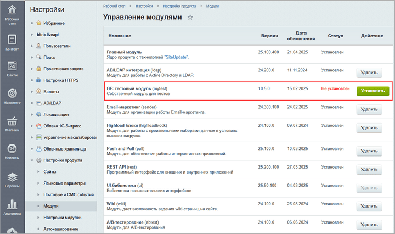Delete the Wiki module
395x234 pixels.
(369, 207)
